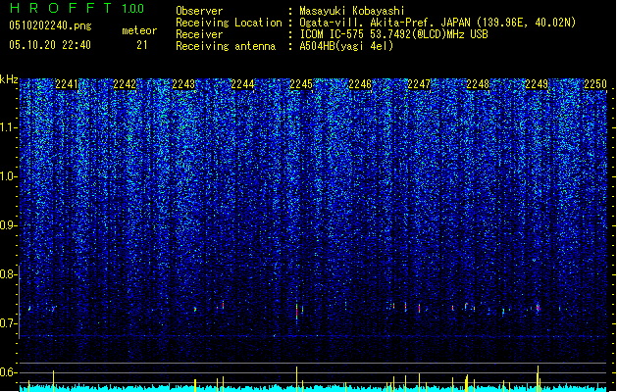Select the 1.0 kHz axis label
The height and width of the screenshot is (392, 617).
pyautogui.click(x=9, y=177)
